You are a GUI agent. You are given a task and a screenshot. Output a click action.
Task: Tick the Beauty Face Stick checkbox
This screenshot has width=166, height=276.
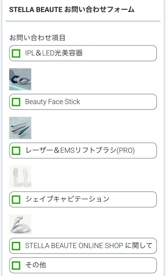click(x=16, y=102)
